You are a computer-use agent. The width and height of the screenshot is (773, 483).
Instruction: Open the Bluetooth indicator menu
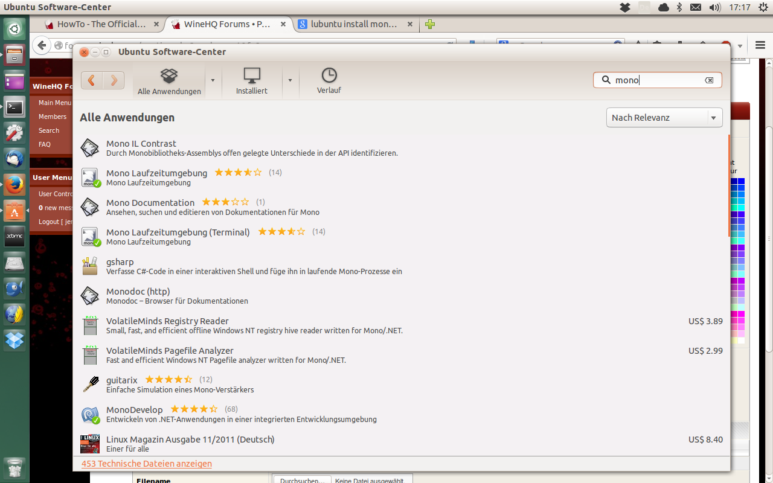point(679,7)
